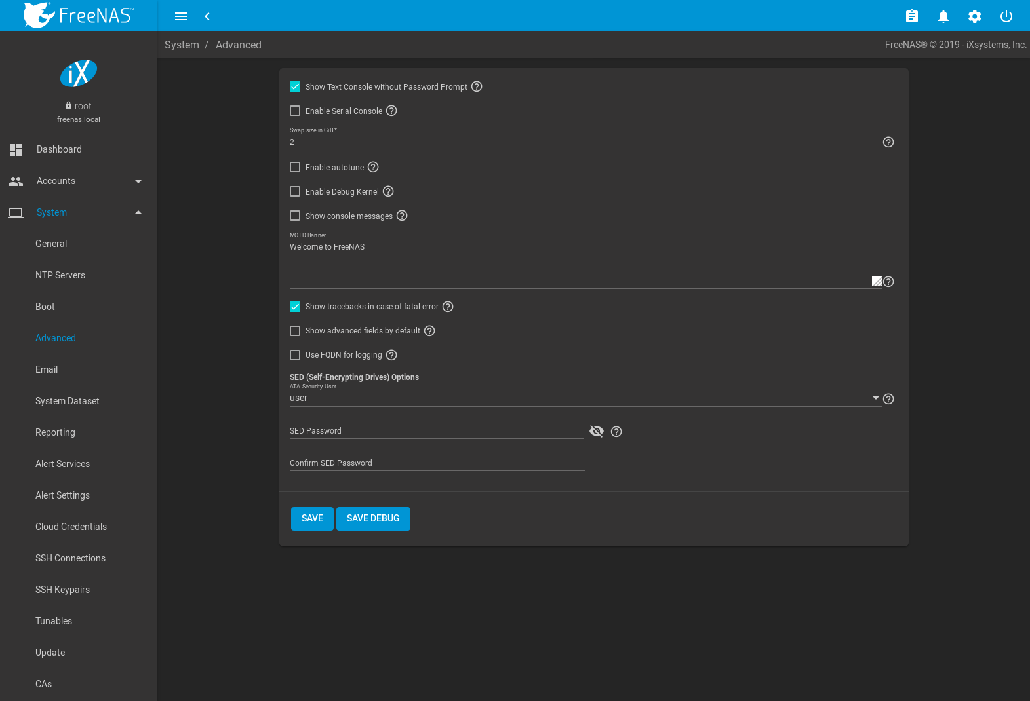Collapse sidebar using the back chevron
This screenshot has height=701, width=1030.
click(207, 16)
